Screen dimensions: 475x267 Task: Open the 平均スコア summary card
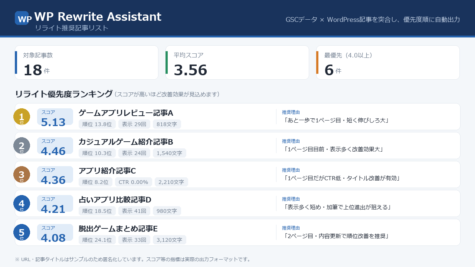click(x=237, y=62)
